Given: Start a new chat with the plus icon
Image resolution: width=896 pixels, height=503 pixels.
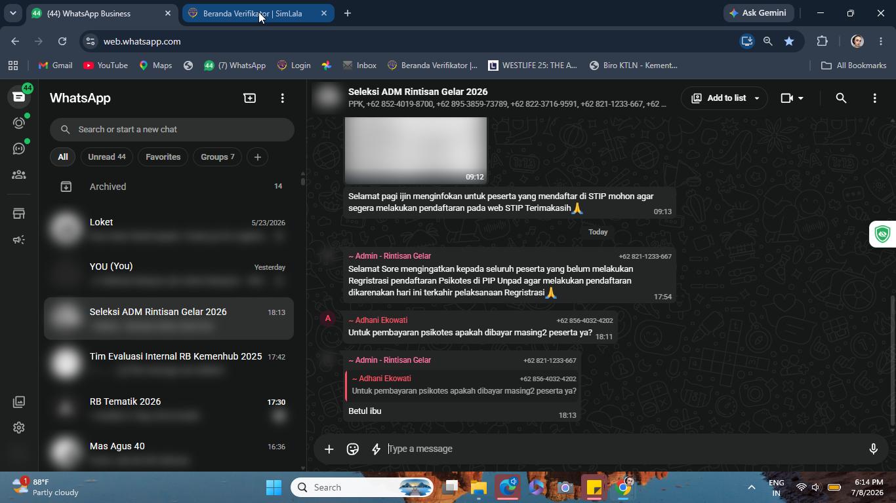Looking at the screenshot, I should (250, 98).
